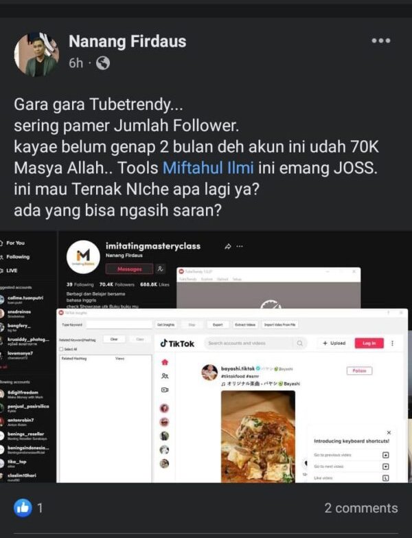This screenshot has width=412, height=538.
Task: Close the keyboard shortcuts popup
Action: coord(389,432)
